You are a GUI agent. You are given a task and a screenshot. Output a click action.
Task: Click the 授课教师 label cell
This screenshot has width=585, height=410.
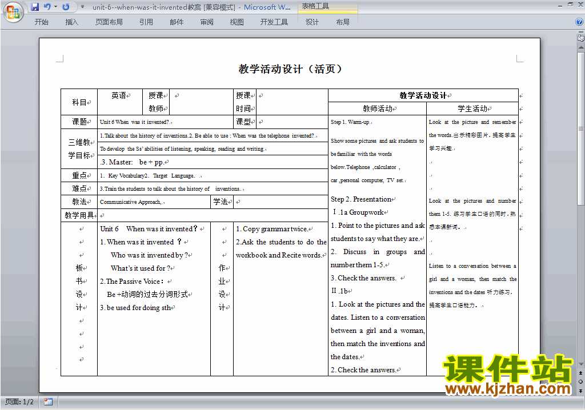click(x=156, y=102)
